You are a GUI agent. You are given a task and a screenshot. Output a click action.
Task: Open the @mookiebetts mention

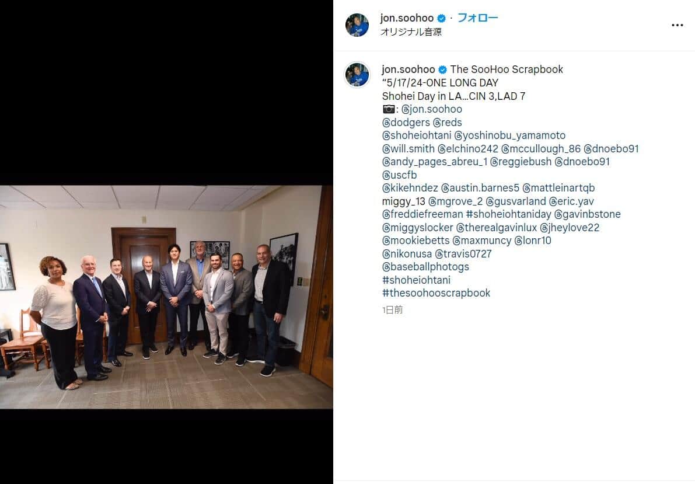click(415, 241)
